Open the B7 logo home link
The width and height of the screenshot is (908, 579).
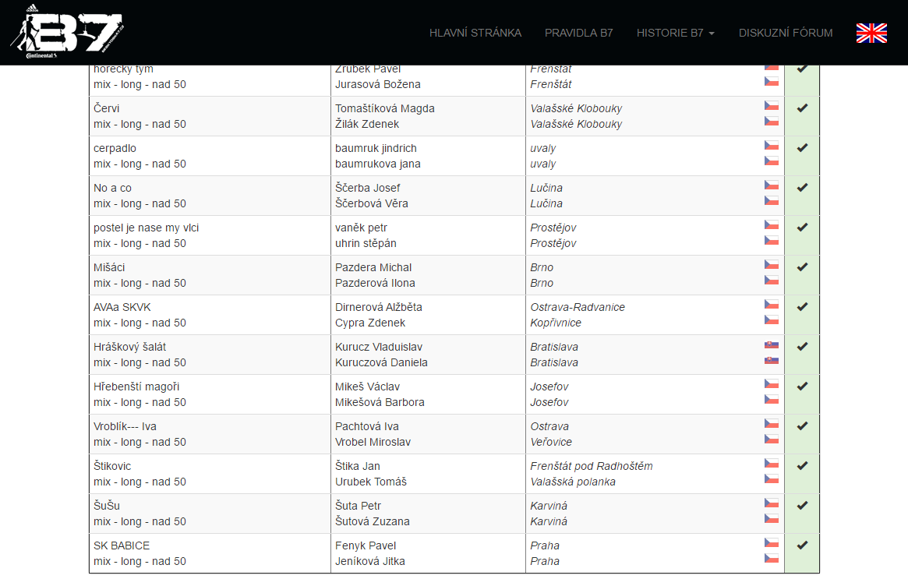point(66,32)
